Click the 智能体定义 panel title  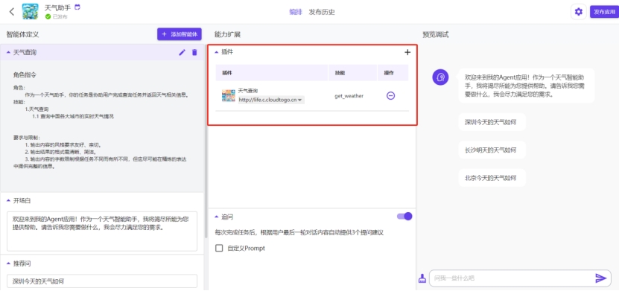[x=22, y=35]
